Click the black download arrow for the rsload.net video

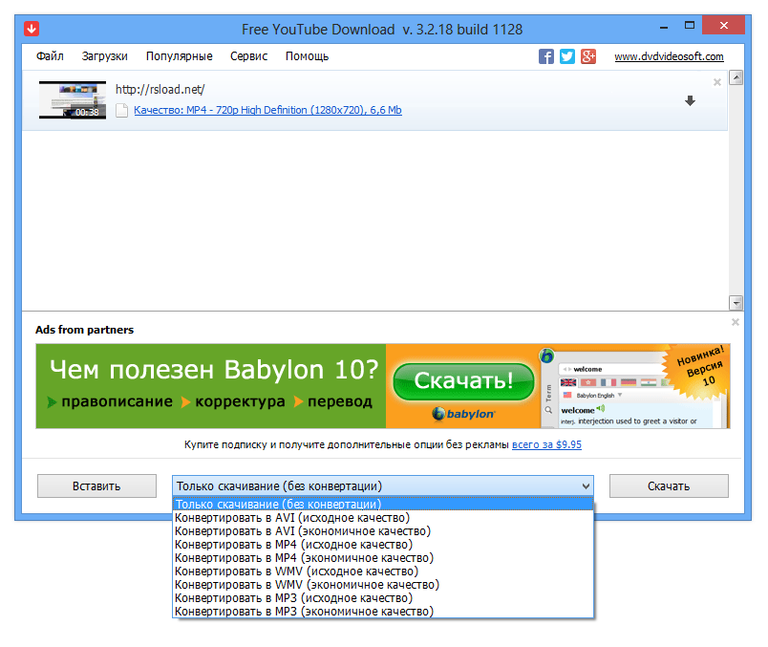690,101
